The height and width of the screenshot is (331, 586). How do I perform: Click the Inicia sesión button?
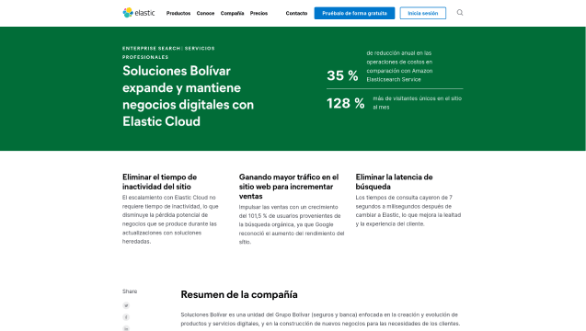click(422, 13)
